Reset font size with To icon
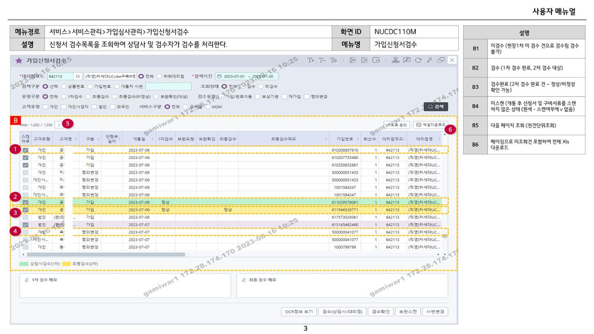Viewport: 594px width, 334px height. tap(333, 61)
